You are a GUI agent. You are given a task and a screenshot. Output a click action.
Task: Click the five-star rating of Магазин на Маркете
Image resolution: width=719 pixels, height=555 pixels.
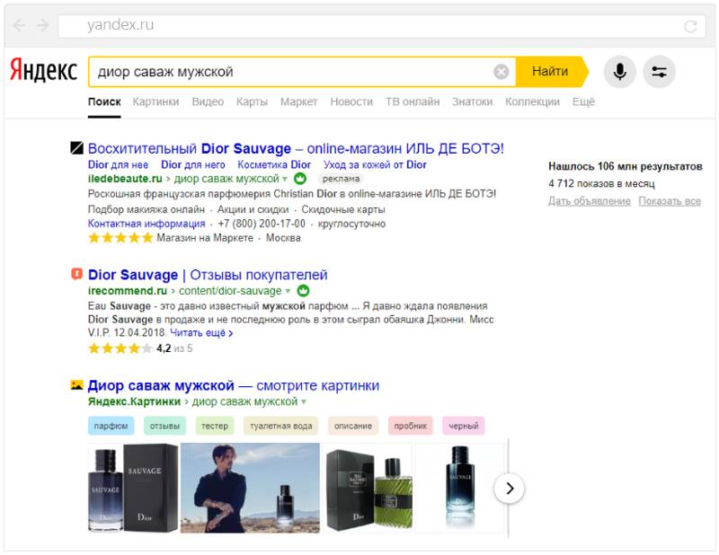tap(120, 238)
